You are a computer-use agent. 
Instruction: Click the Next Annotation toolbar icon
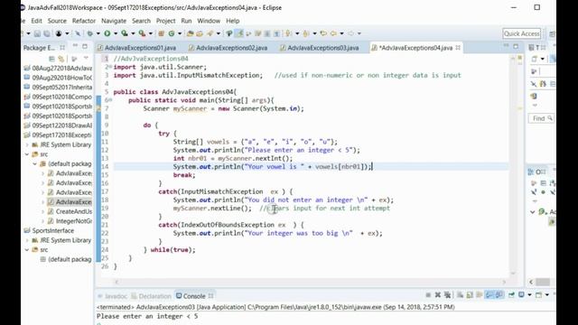click(x=288, y=33)
